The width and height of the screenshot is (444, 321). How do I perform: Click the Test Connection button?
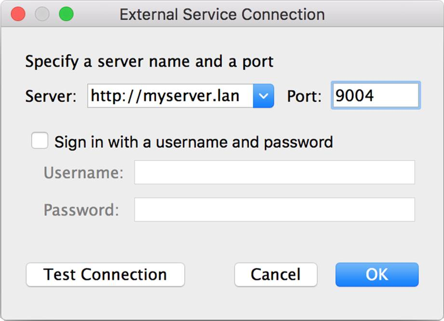coord(106,275)
